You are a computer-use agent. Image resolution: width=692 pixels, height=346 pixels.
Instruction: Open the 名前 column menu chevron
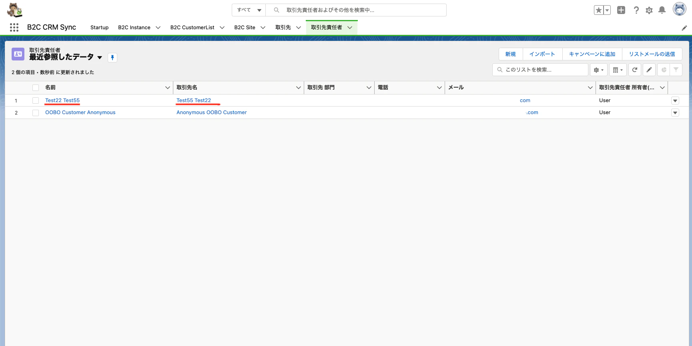[168, 88]
